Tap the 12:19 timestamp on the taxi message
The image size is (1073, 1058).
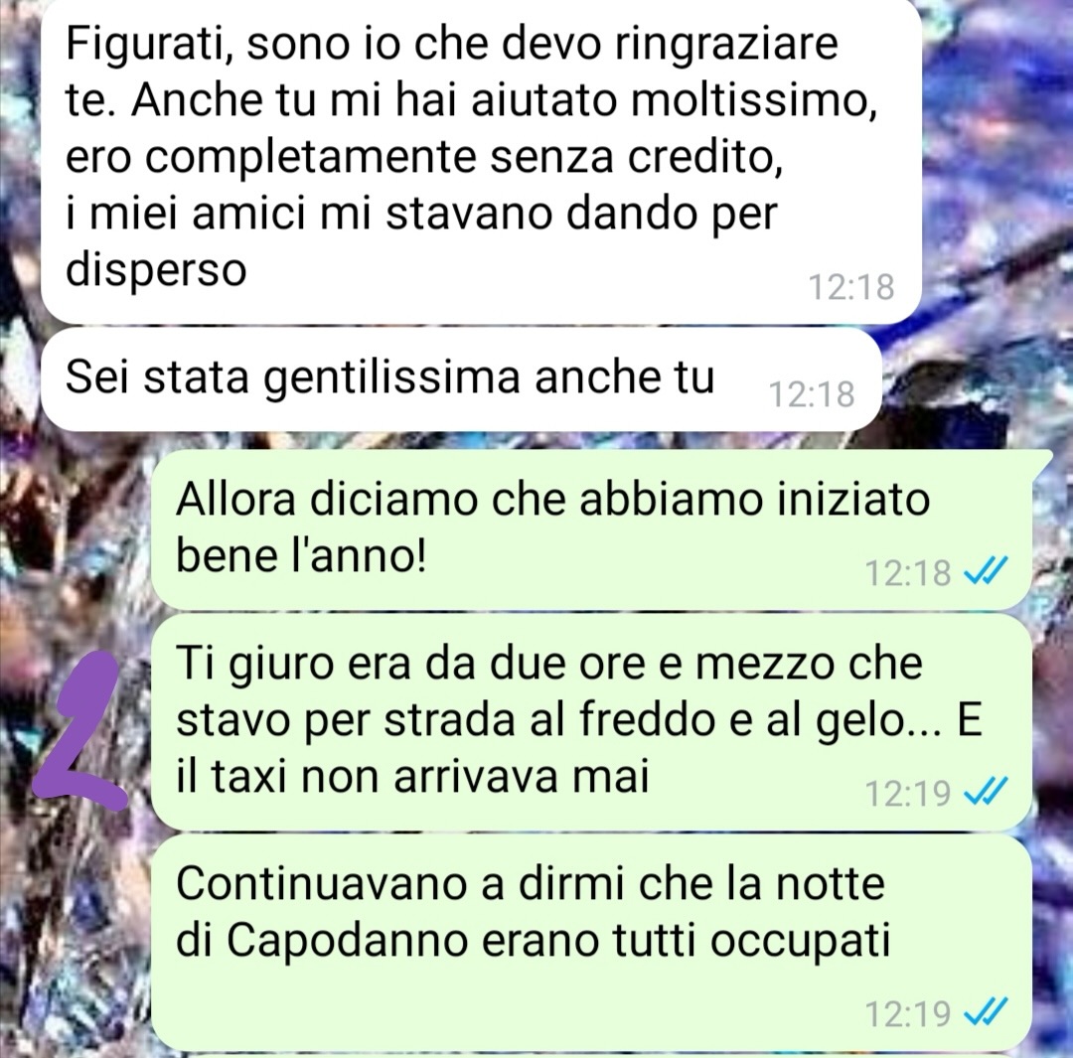908,793
